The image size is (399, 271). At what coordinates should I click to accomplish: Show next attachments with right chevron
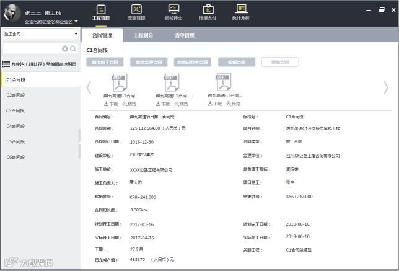[386, 87]
